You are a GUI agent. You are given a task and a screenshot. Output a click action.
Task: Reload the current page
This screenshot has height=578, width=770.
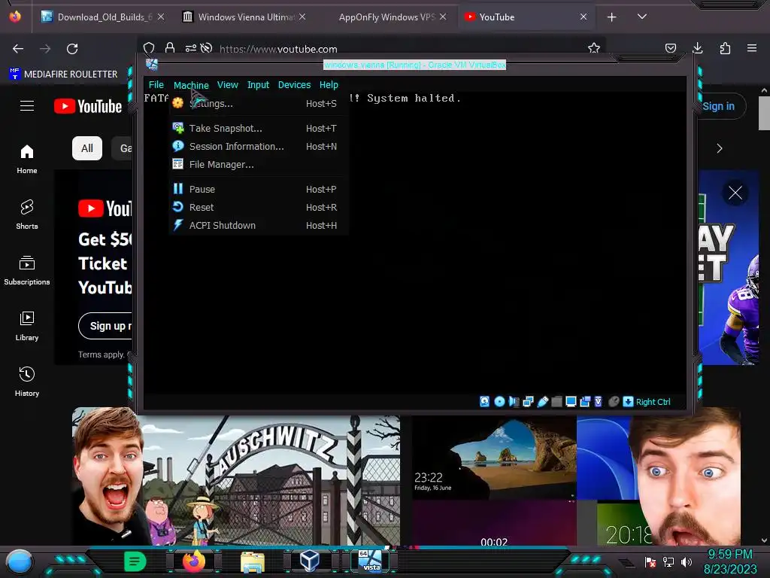[72, 49]
